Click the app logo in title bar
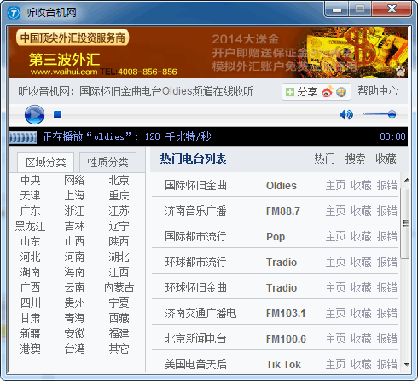 point(14,12)
